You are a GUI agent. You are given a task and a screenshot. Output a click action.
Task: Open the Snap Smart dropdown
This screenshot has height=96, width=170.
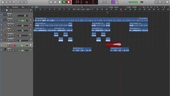[x=120, y=7]
